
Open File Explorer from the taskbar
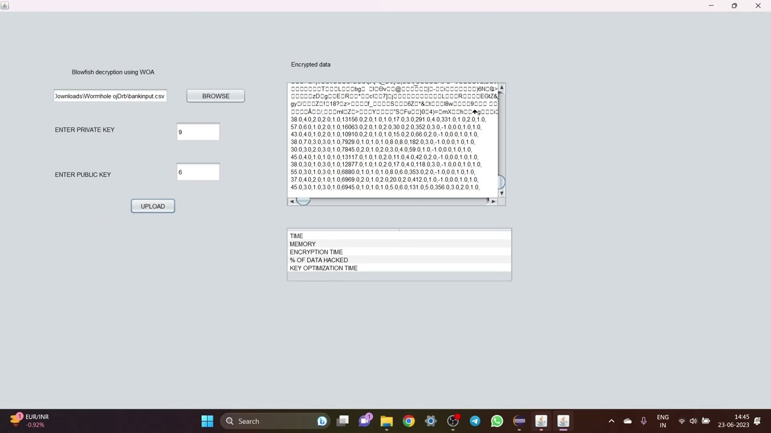click(x=387, y=421)
